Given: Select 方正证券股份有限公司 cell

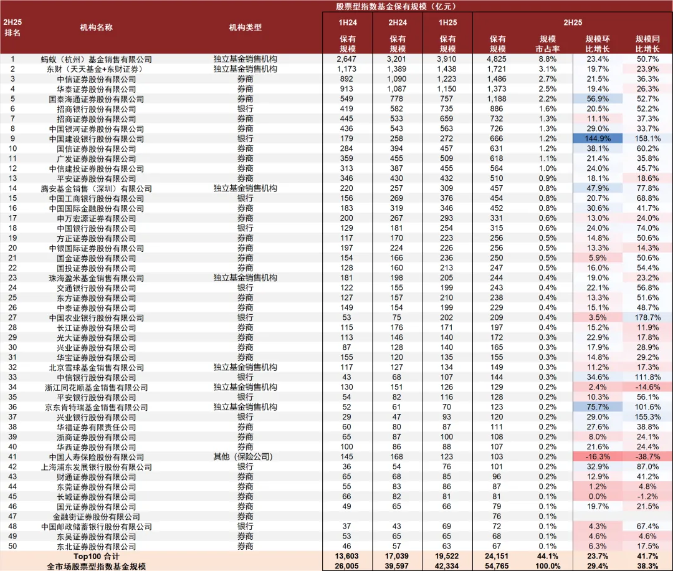Looking at the screenshot, I should click(x=96, y=238).
